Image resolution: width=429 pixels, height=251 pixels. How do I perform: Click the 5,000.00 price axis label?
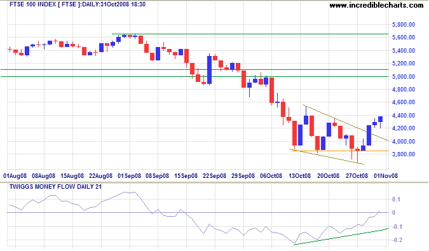pyautogui.click(x=404, y=76)
